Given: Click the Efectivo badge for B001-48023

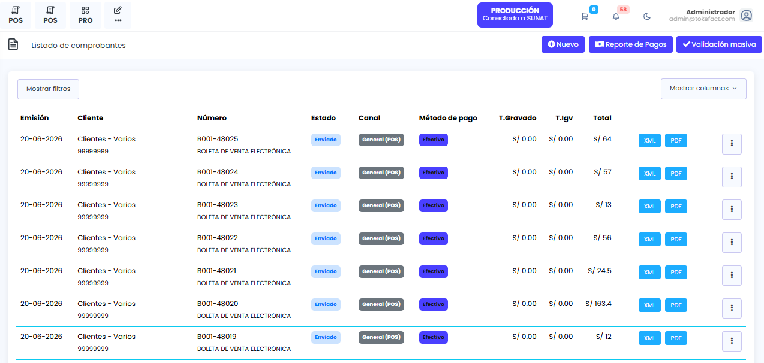Looking at the screenshot, I should tap(434, 205).
